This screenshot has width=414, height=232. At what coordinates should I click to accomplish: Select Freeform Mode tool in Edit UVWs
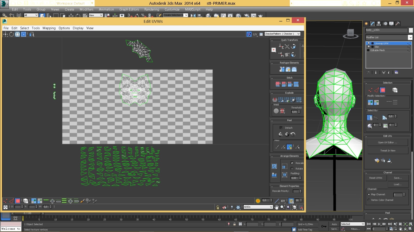(x=24, y=34)
